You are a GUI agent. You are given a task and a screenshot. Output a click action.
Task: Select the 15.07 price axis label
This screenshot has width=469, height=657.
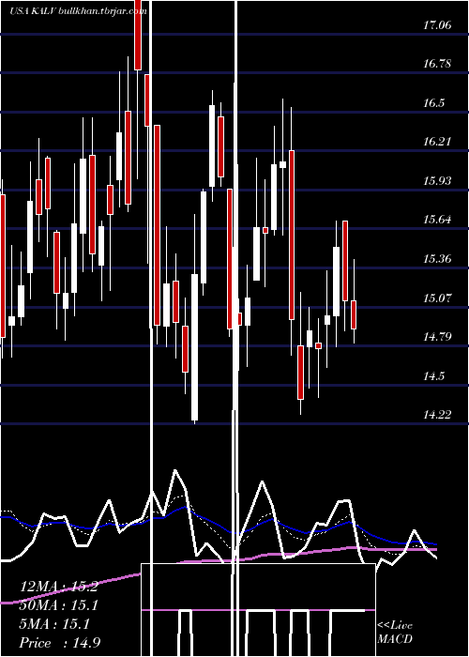click(x=437, y=298)
